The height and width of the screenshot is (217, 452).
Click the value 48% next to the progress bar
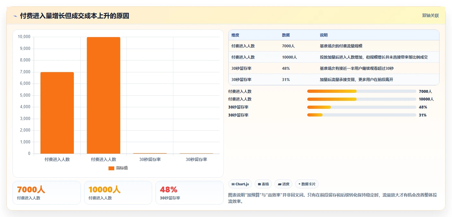[x=423, y=107]
